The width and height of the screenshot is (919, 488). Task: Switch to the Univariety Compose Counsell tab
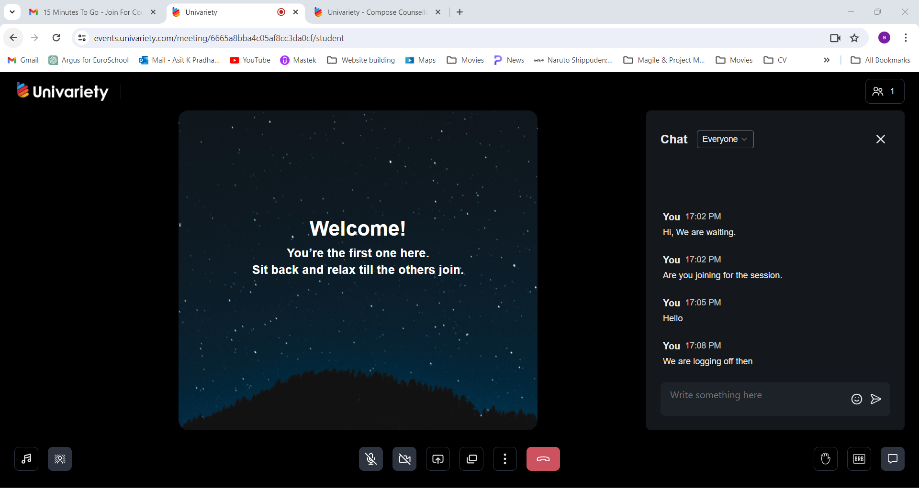pos(377,12)
